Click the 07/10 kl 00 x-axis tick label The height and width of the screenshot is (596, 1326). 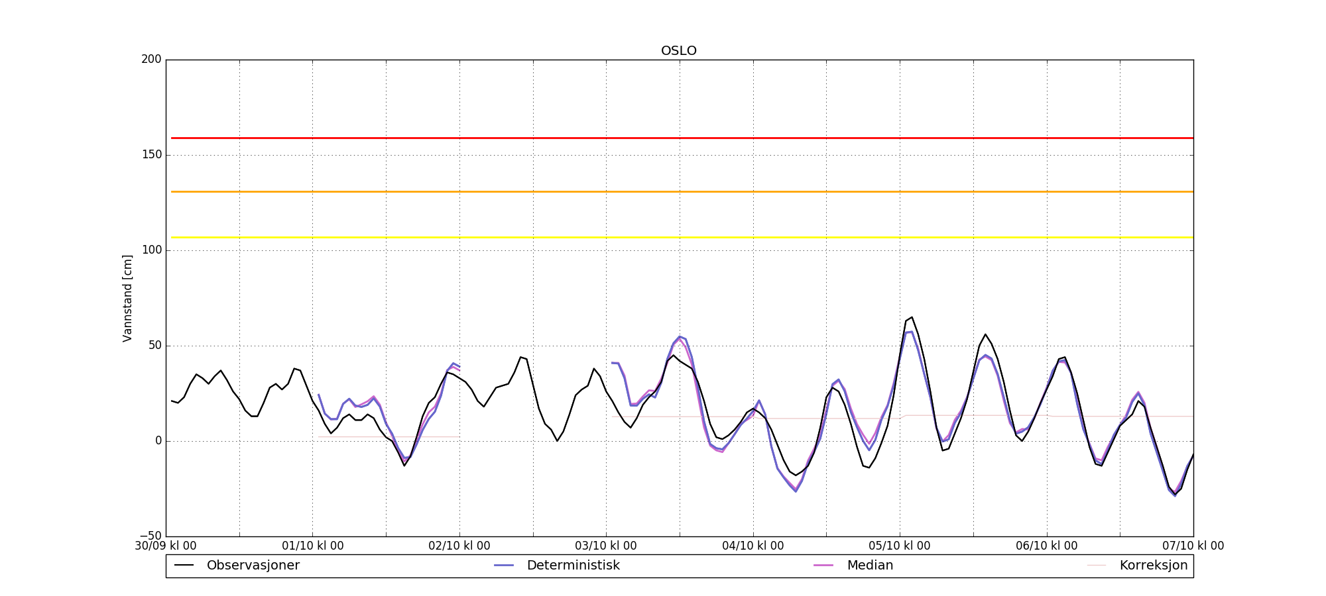point(1193,546)
